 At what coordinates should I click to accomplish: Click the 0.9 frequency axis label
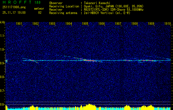(2, 63)
